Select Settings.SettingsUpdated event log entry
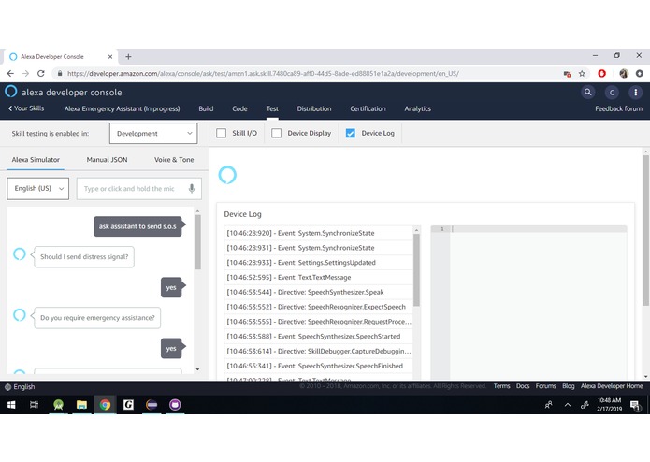650x462 pixels. pyautogui.click(x=318, y=262)
